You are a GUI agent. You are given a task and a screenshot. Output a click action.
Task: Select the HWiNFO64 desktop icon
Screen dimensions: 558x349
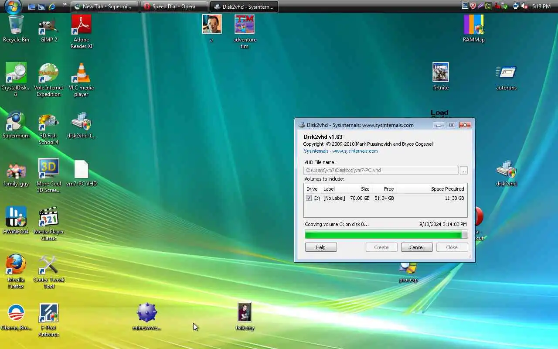16,220
